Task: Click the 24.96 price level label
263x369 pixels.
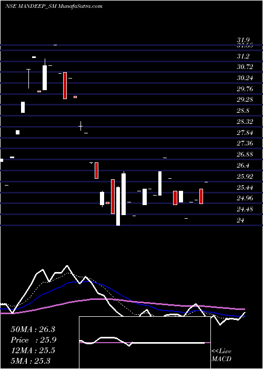Action: [245, 198]
